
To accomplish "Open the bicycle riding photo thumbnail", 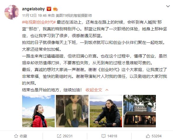I will click(x=106, y=111).
